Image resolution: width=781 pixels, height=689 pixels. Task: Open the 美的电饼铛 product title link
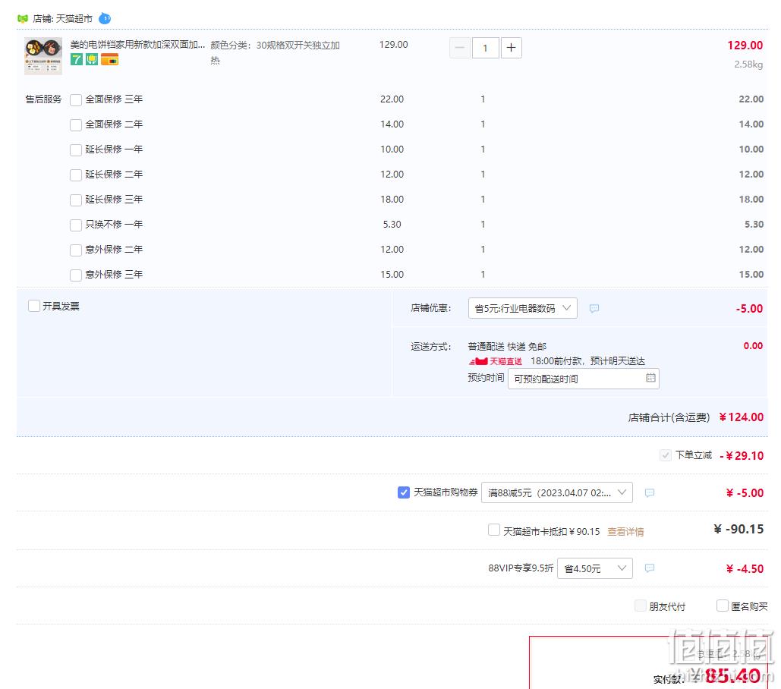click(137, 44)
